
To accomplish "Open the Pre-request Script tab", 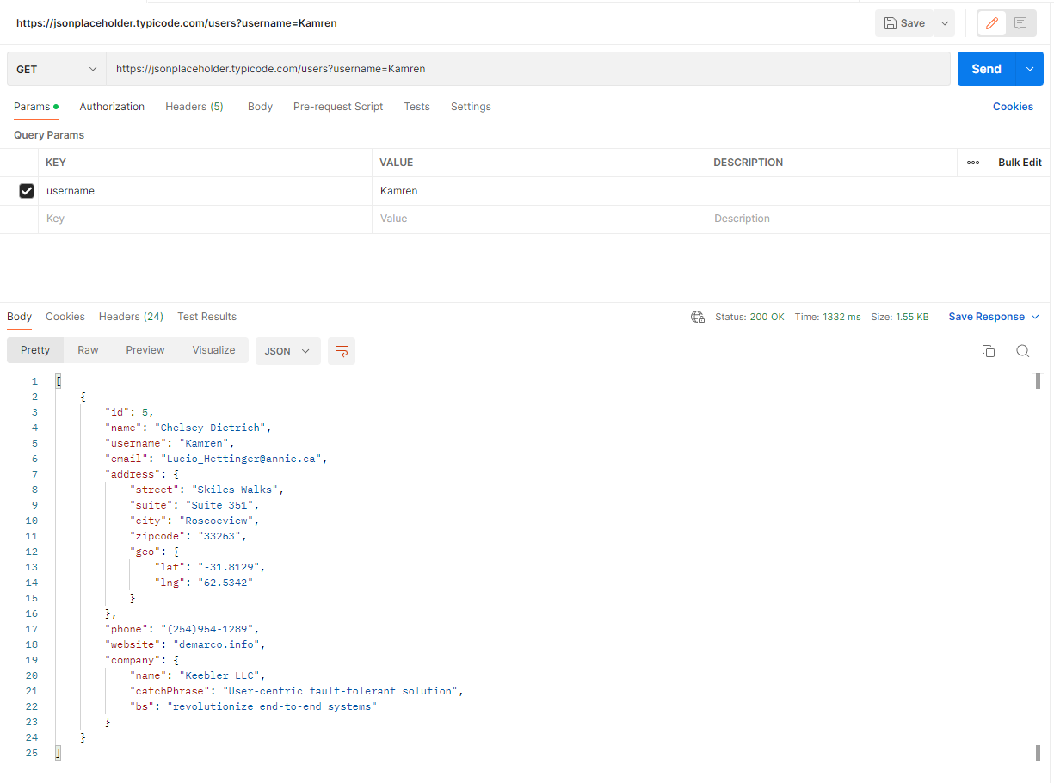I will tap(338, 107).
